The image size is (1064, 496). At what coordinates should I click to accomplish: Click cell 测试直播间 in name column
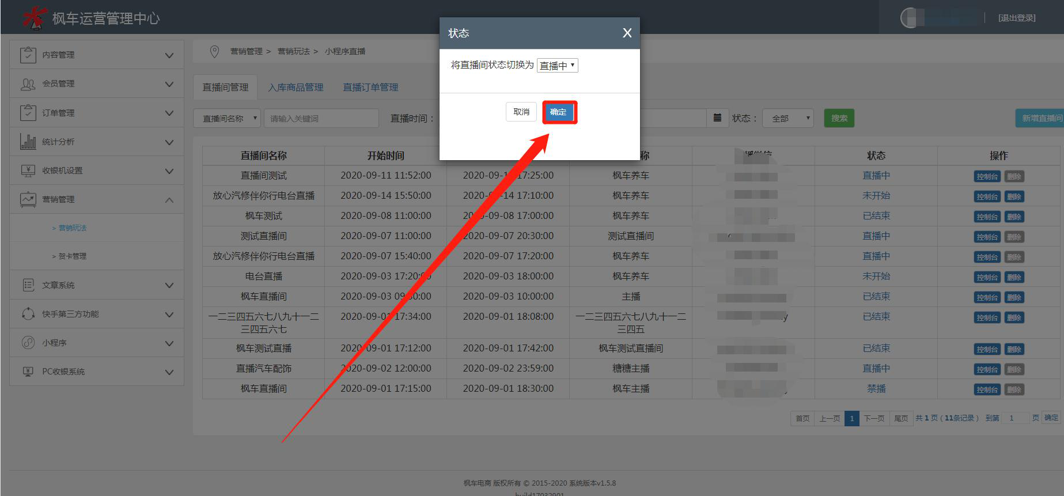(x=263, y=236)
